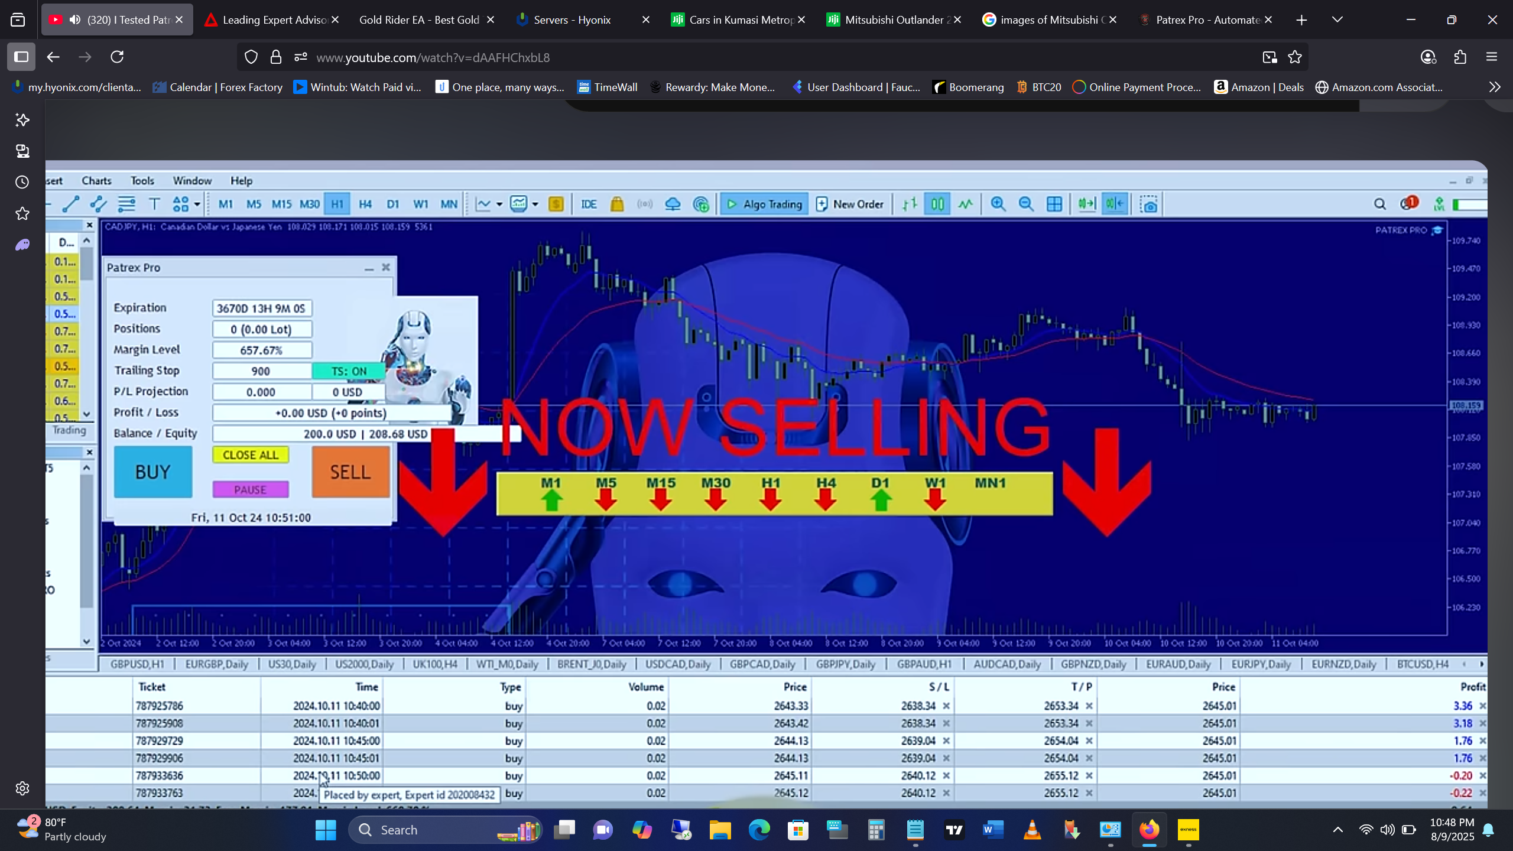The width and height of the screenshot is (1513, 851).
Task: Switch to the BTCUSD,H4 chart tab
Action: [x=1423, y=664]
